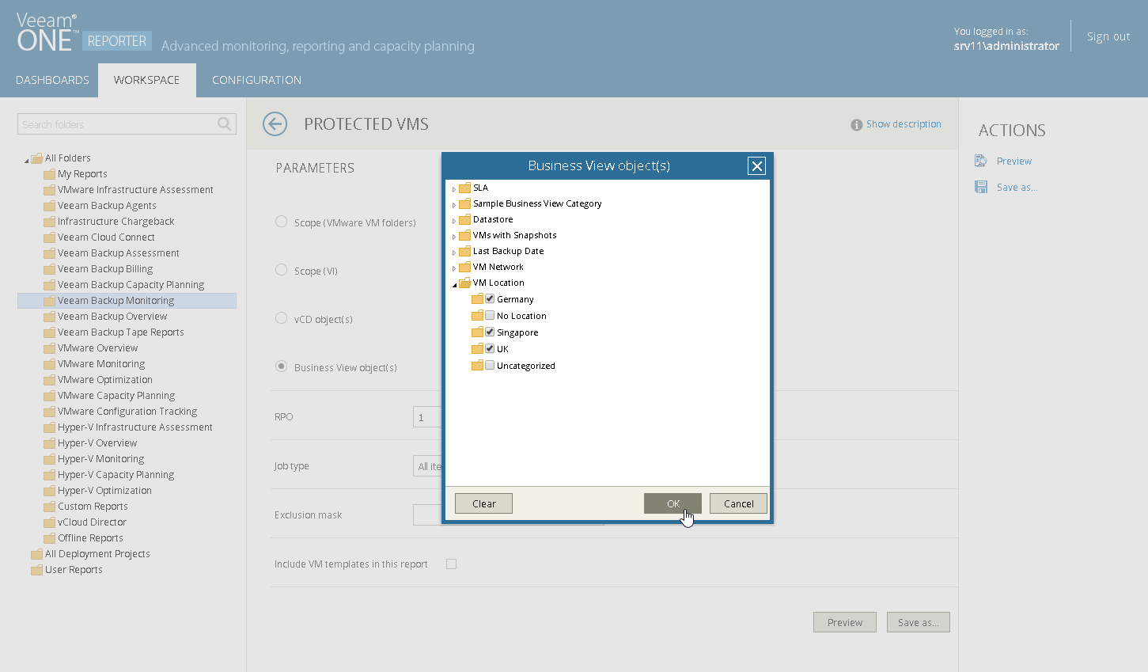Click the VMs with Snapshots folder icon

(x=465, y=235)
